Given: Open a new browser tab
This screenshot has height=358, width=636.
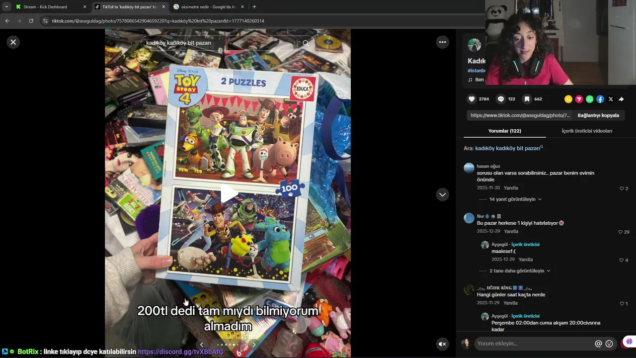Looking at the screenshot, I should [x=254, y=7].
